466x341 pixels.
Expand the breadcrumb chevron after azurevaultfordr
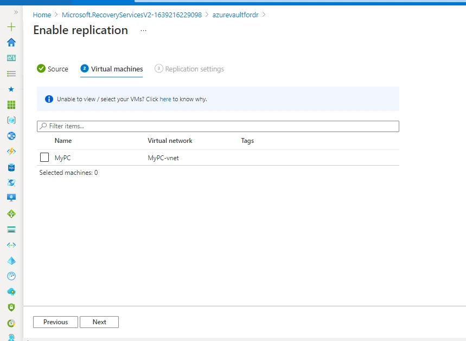click(264, 15)
